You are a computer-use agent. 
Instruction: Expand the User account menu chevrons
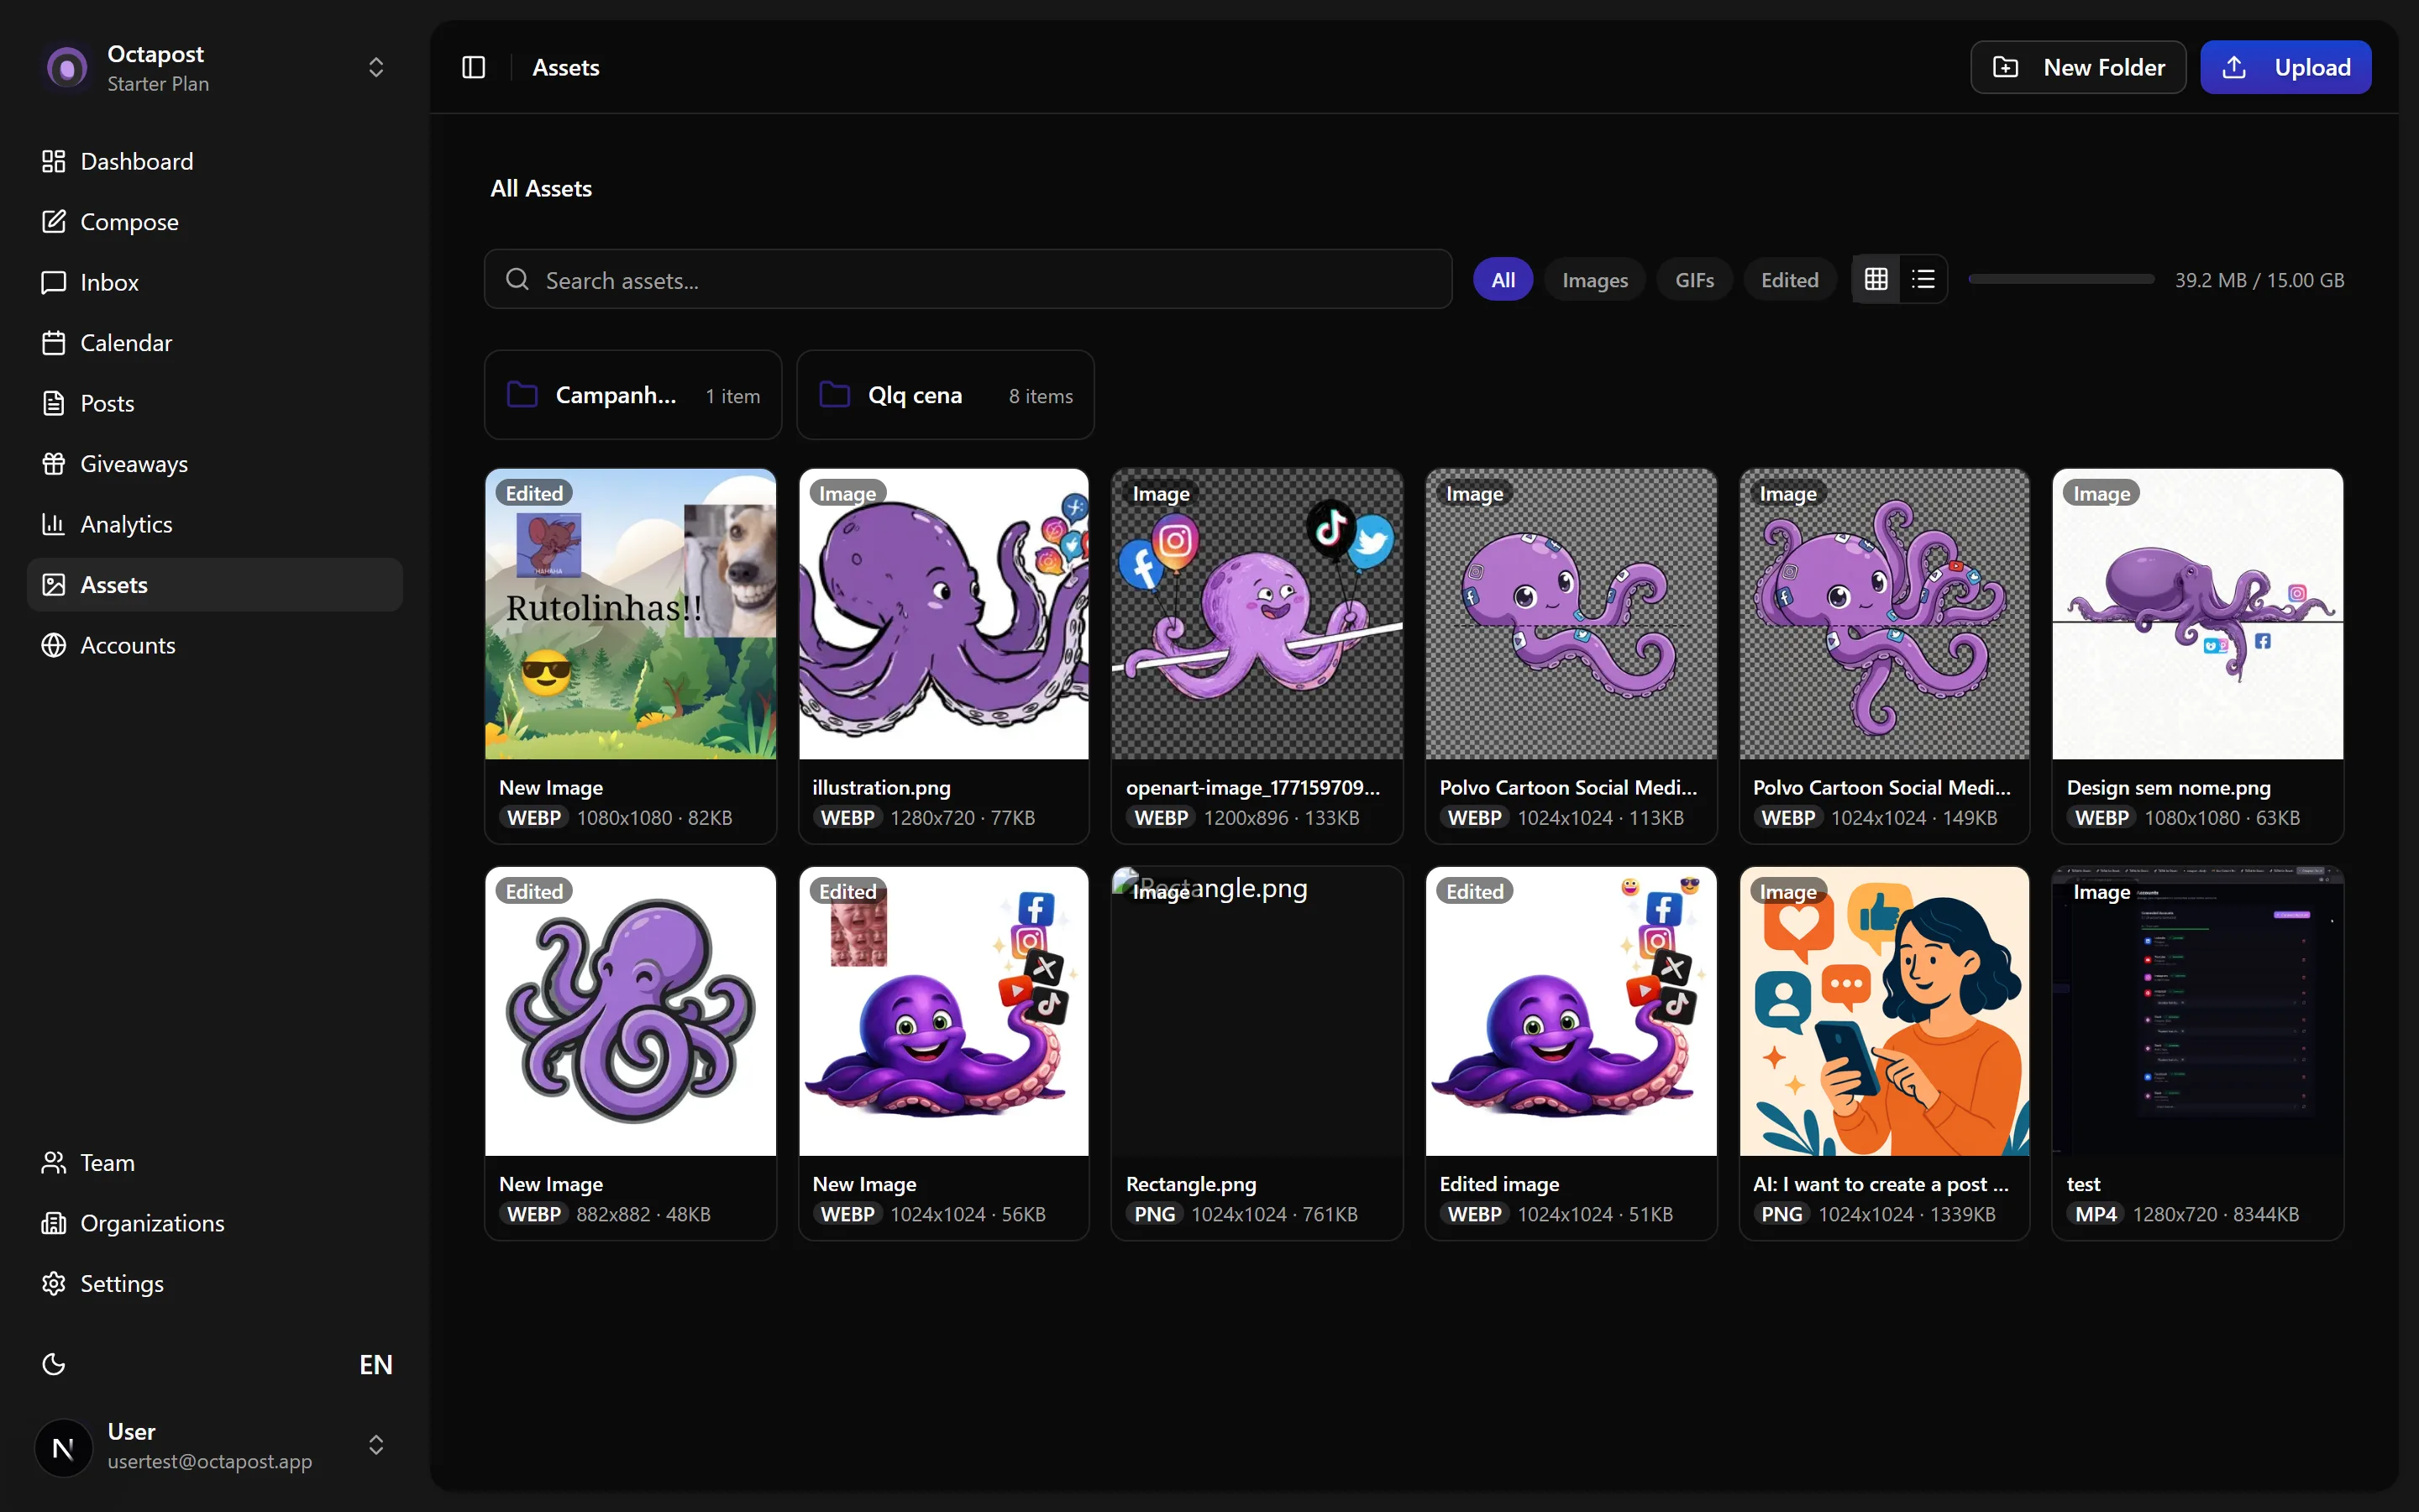point(375,1445)
